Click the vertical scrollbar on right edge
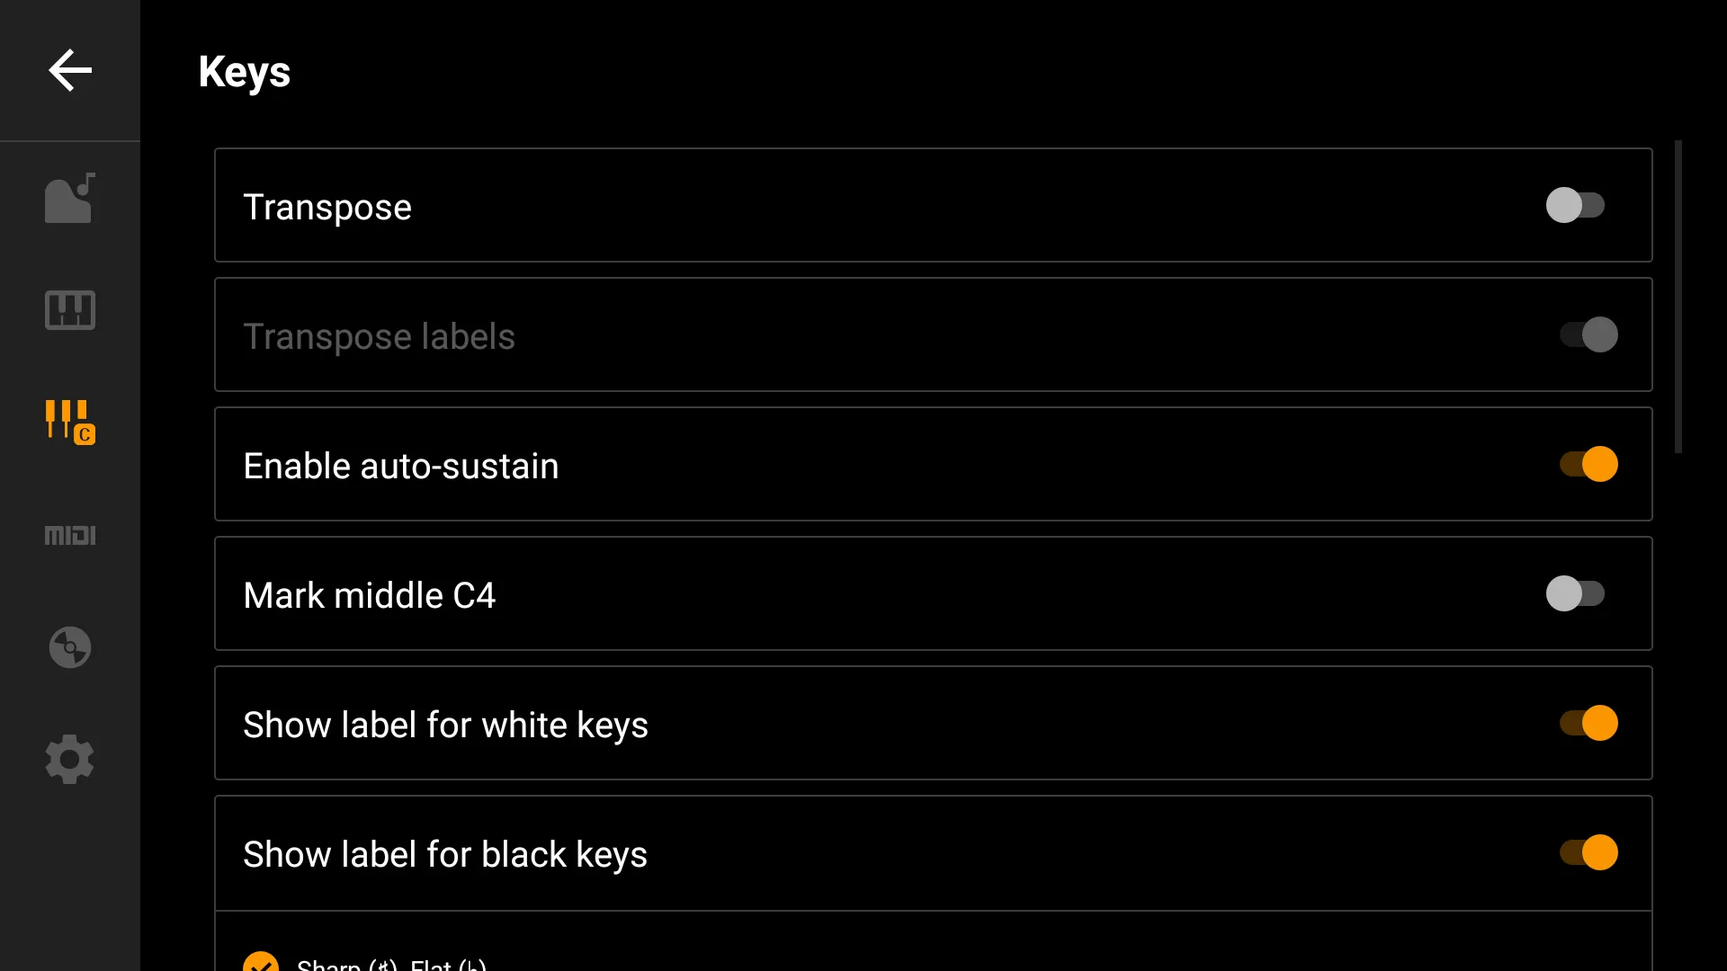Screen dimensions: 1727x971 tap(1678, 297)
